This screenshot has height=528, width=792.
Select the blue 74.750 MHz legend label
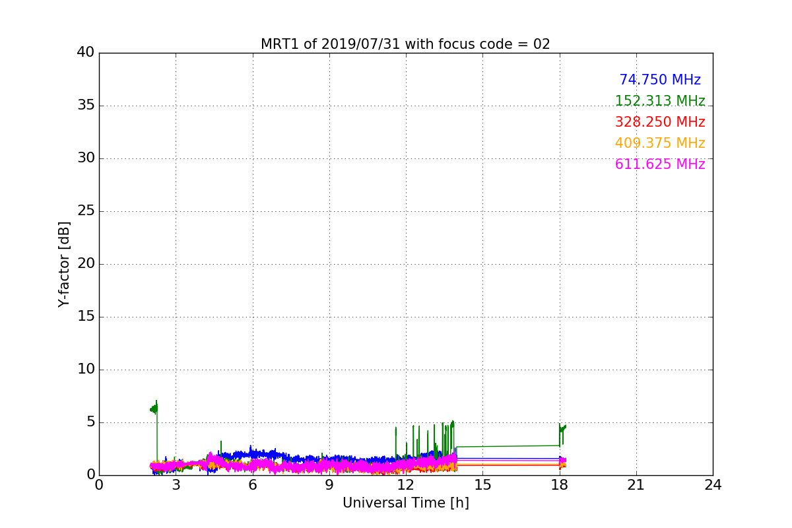click(660, 80)
